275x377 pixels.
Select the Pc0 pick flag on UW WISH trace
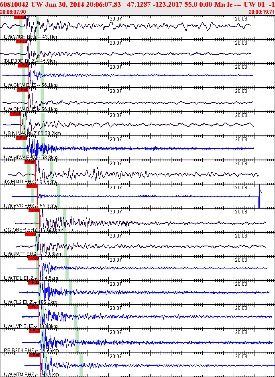[20, 17]
